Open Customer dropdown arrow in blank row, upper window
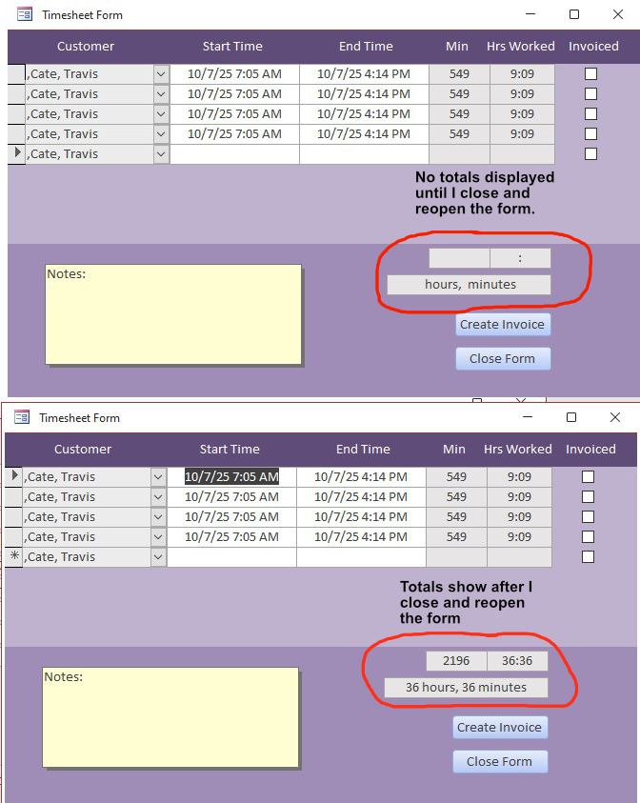This screenshot has height=803, width=640. (x=161, y=153)
